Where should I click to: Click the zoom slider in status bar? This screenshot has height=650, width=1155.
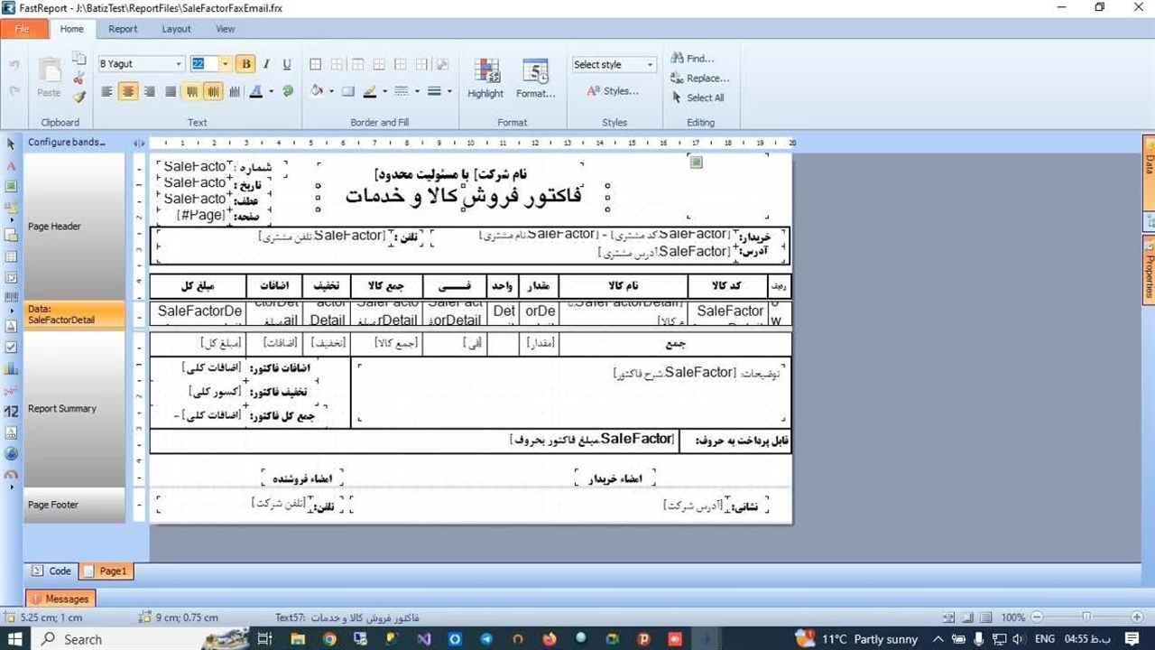click(x=1086, y=617)
